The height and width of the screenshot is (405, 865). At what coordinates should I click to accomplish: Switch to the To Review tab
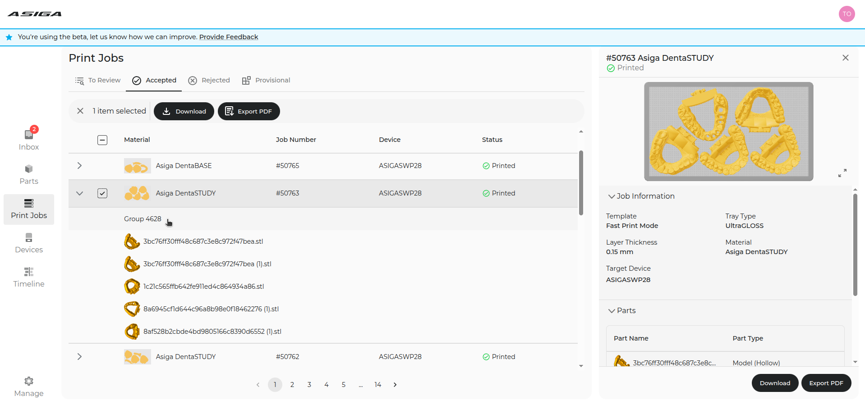[x=98, y=80]
